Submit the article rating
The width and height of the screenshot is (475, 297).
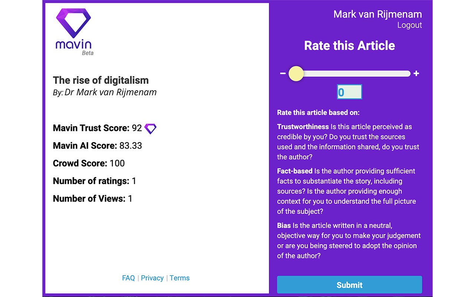click(x=349, y=285)
